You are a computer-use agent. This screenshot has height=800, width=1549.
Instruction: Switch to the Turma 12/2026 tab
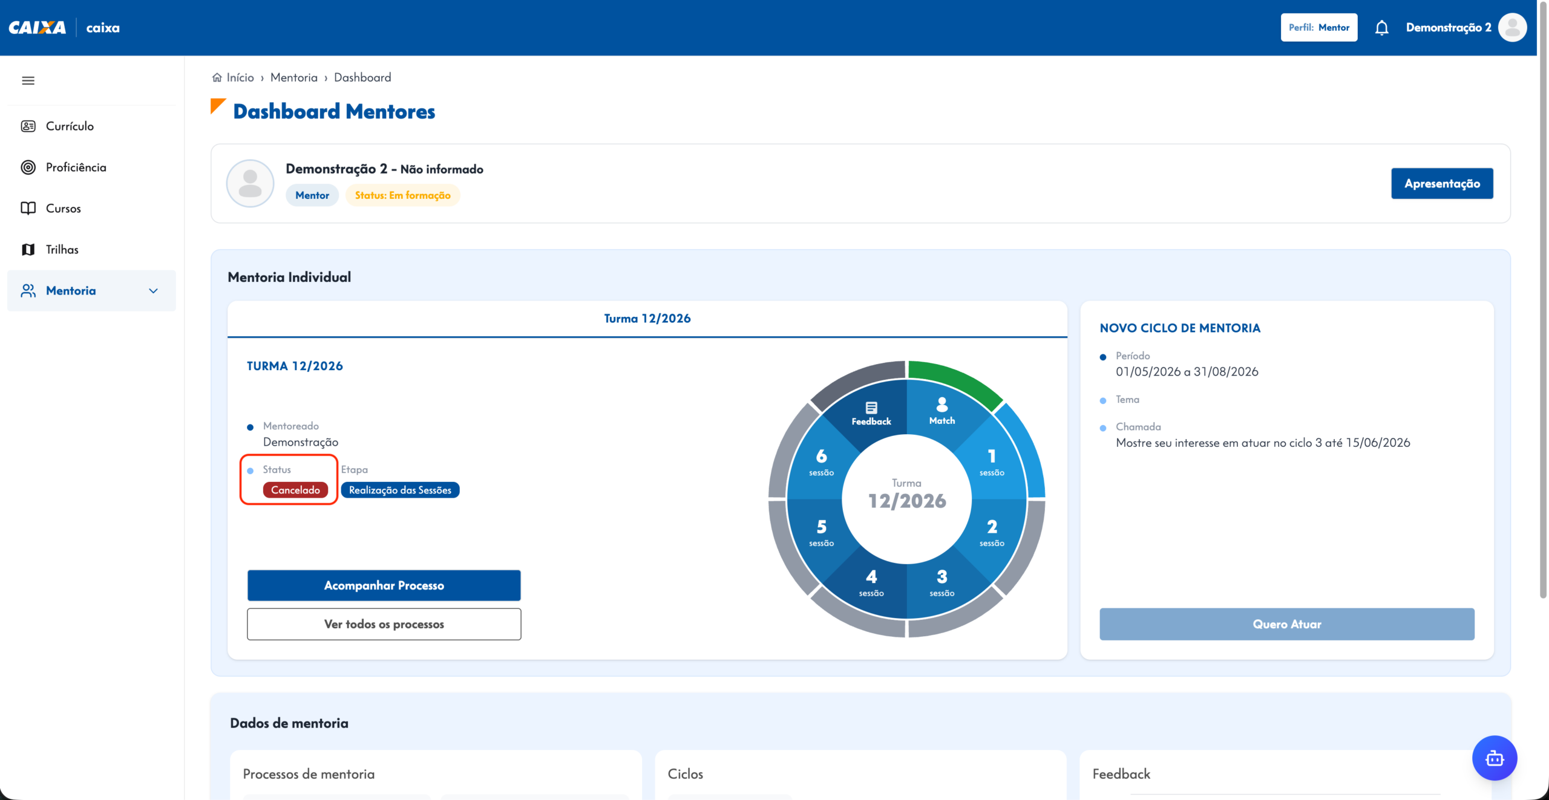(647, 319)
